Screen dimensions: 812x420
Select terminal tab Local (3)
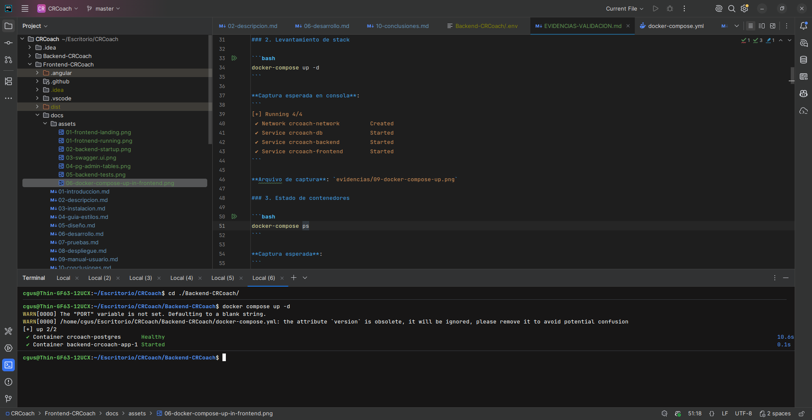pyautogui.click(x=141, y=278)
